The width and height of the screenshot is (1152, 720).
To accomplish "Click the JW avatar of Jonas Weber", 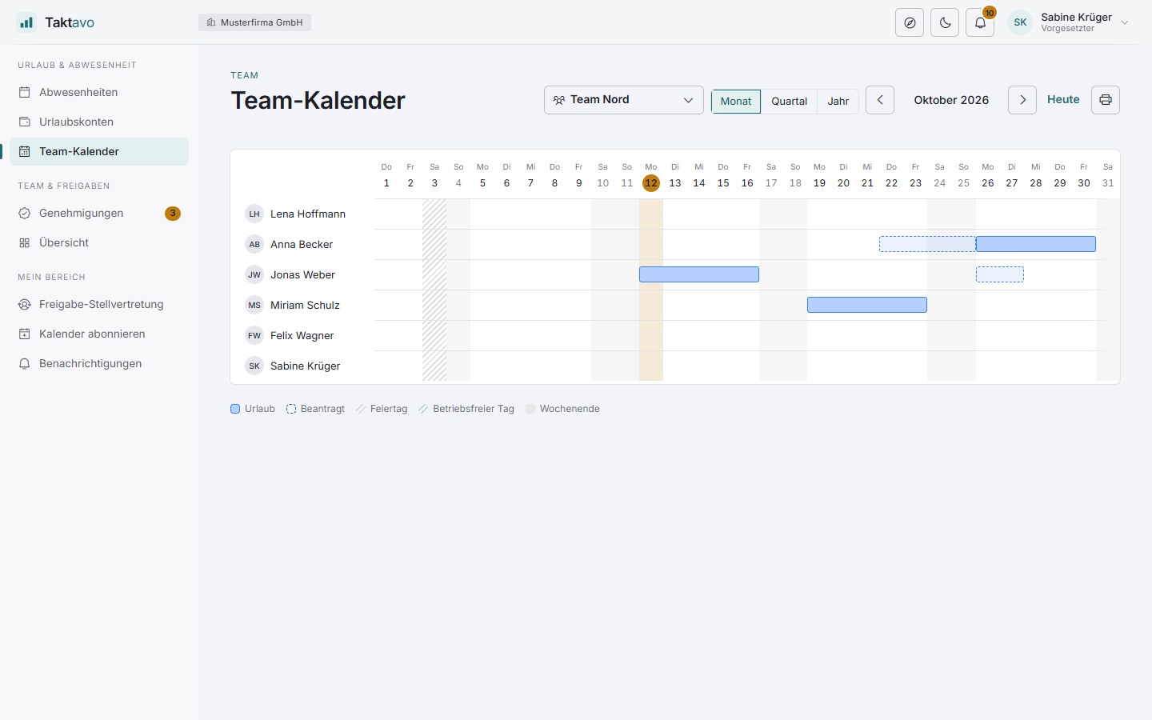I will pyautogui.click(x=254, y=274).
